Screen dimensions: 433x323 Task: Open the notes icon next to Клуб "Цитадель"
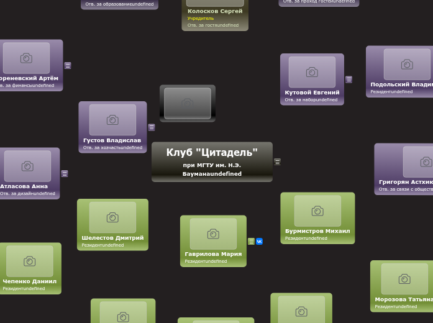coord(277,161)
